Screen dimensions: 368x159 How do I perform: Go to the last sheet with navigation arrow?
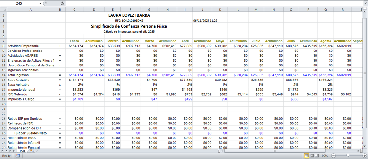[16, 151]
